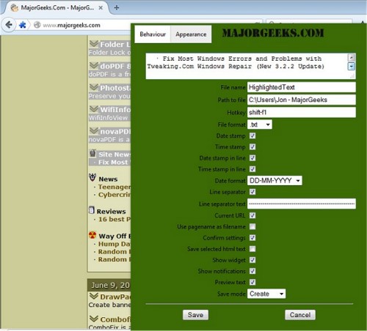
Task: Click the globe site icon in the address bar
Action: [x=37, y=25]
